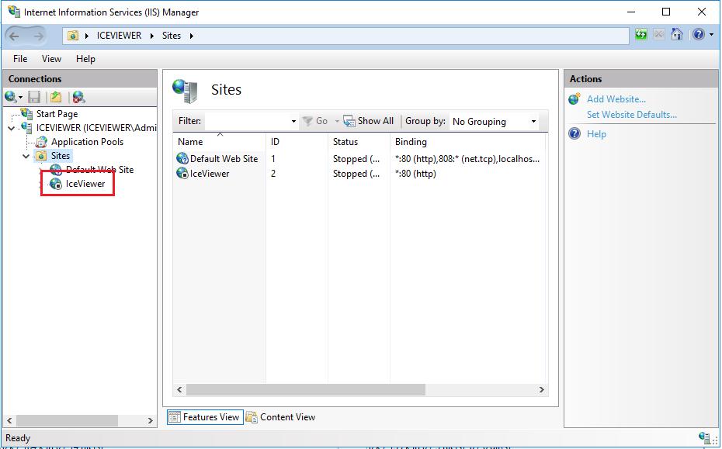Viewport: 722px width, 449px height.
Task: Sort by the Status column header
Action: pyautogui.click(x=345, y=142)
